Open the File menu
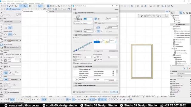The height and width of the screenshot is (107, 191). 1,3
